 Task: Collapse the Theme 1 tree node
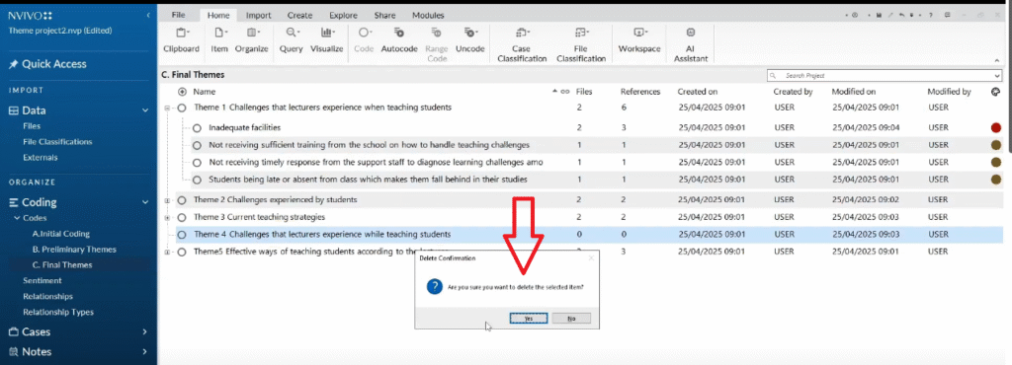coord(168,109)
